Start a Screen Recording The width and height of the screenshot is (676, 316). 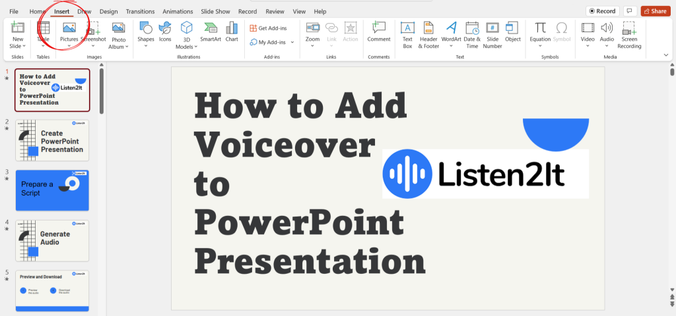tap(629, 36)
